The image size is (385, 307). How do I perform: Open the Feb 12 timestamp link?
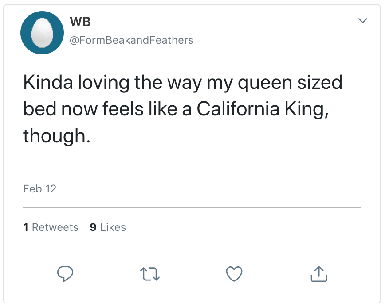(x=39, y=189)
